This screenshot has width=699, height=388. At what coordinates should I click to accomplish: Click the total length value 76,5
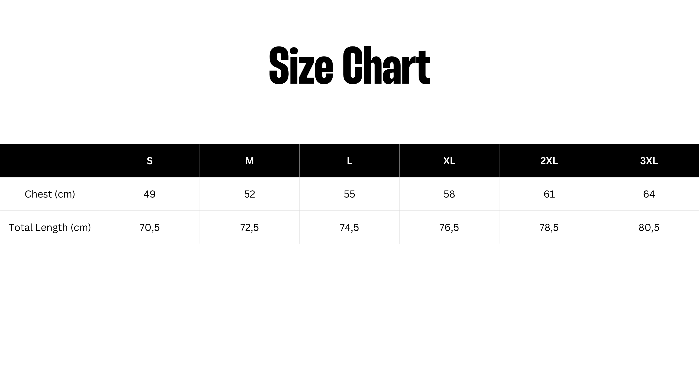pyautogui.click(x=449, y=228)
